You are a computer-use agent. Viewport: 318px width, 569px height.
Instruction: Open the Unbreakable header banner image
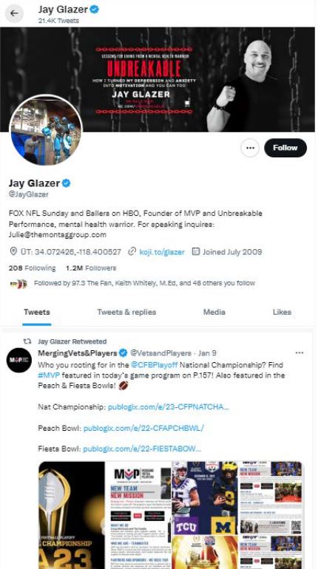(158, 80)
